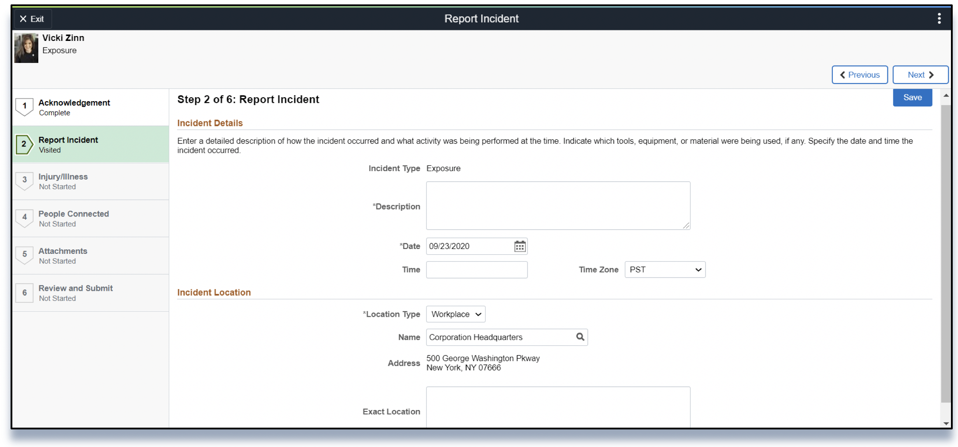
Task: Expand the Time Zone dropdown
Action: click(665, 270)
